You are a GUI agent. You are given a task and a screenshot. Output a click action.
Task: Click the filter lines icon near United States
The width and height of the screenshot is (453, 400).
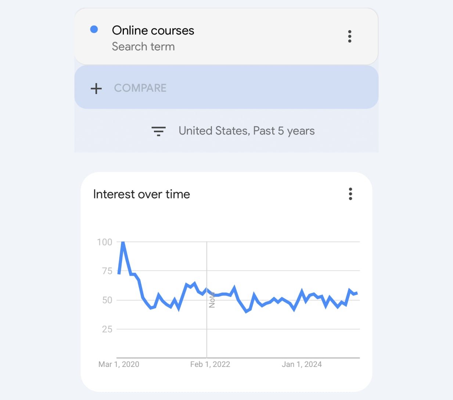tap(159, 131)
